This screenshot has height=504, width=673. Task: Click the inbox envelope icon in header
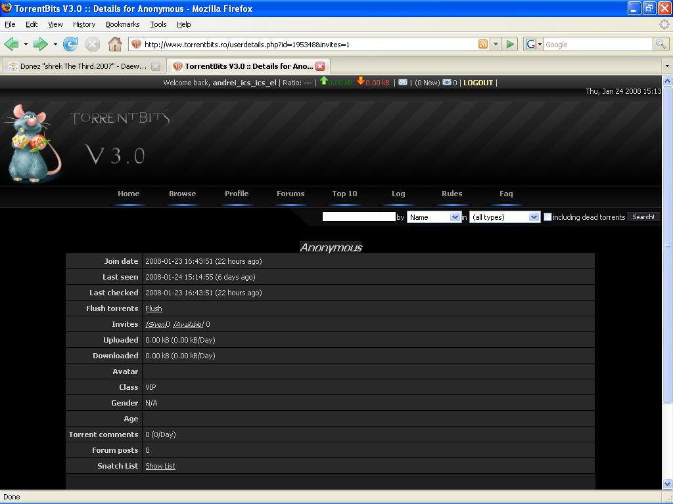pos(403,82)
